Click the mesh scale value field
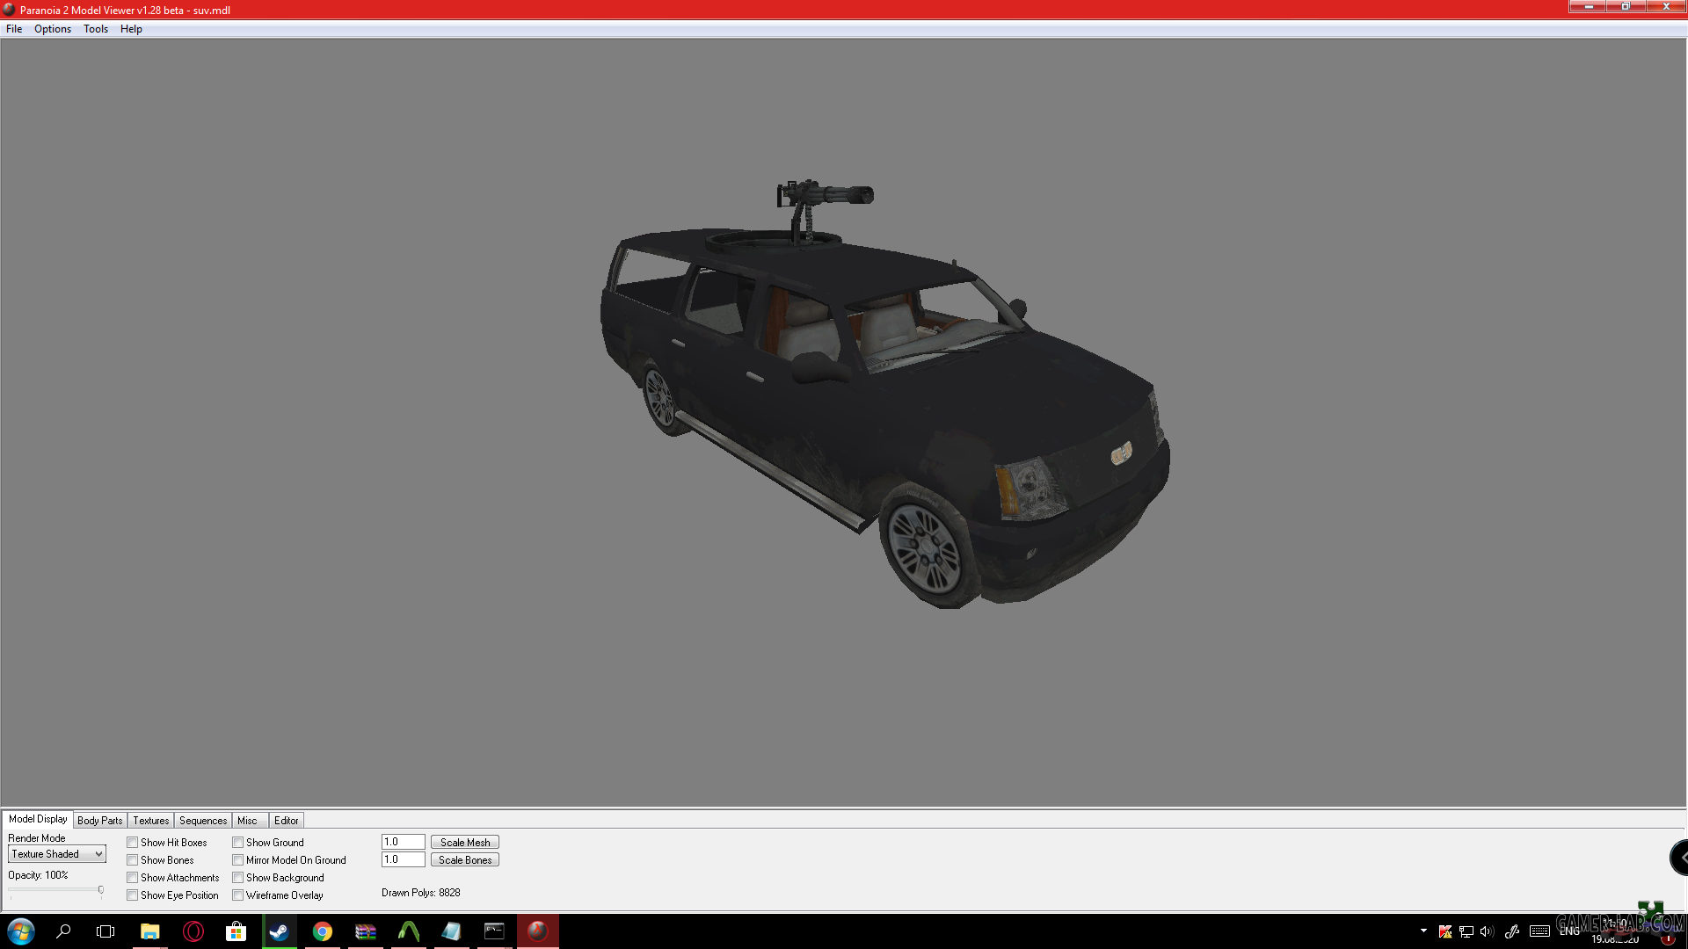 pos(404,843)
